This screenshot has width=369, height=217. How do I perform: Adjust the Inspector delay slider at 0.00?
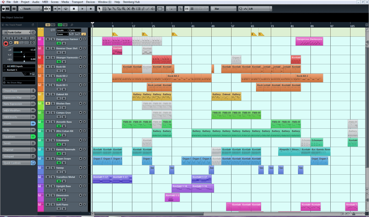point(24,61)
